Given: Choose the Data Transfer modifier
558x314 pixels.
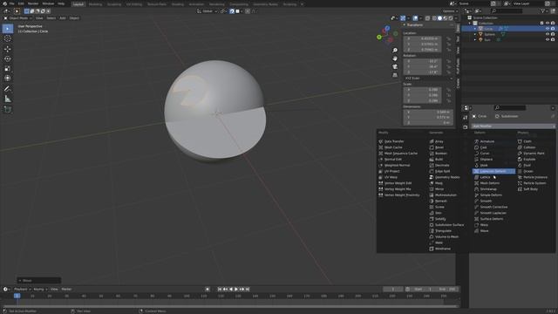Looking at the screenshot, I should point(394,141).
